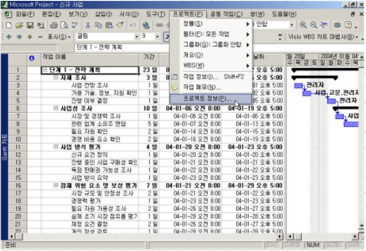Open Print Preview icon
The height and width of the screenshot is (251, 366).
tap(64, 25)
